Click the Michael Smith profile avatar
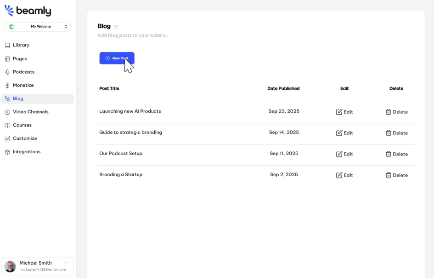The width and height of the screenshot is (434, 278). [10, 266]
